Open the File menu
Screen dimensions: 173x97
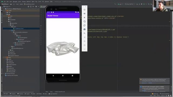(5, 2)
